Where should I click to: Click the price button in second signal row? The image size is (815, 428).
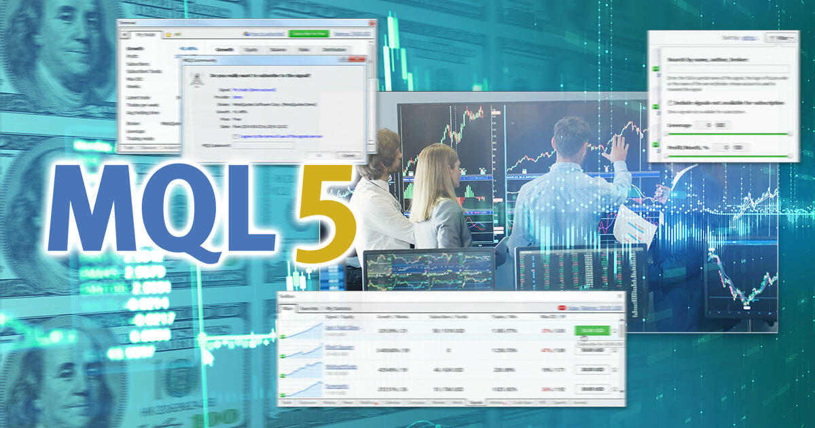click(592, 350)
